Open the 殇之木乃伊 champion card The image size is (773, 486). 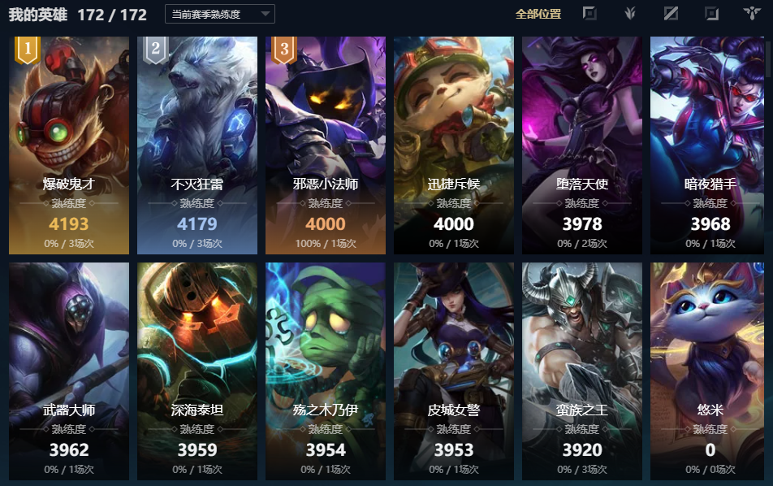coord(326,371)
